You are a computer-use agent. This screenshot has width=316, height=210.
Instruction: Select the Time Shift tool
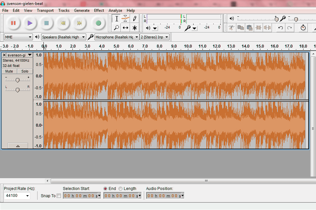click(x=125, y=28)
